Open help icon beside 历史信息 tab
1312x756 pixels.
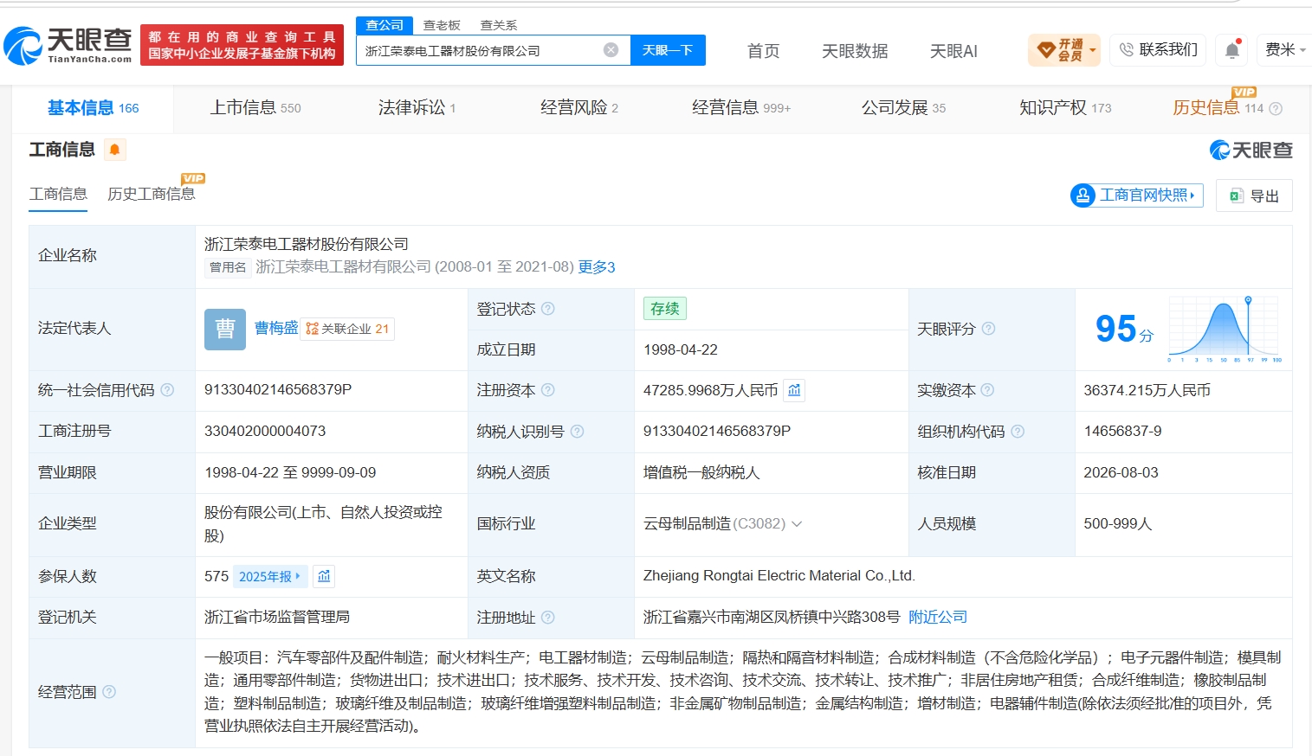(1276, 108)
